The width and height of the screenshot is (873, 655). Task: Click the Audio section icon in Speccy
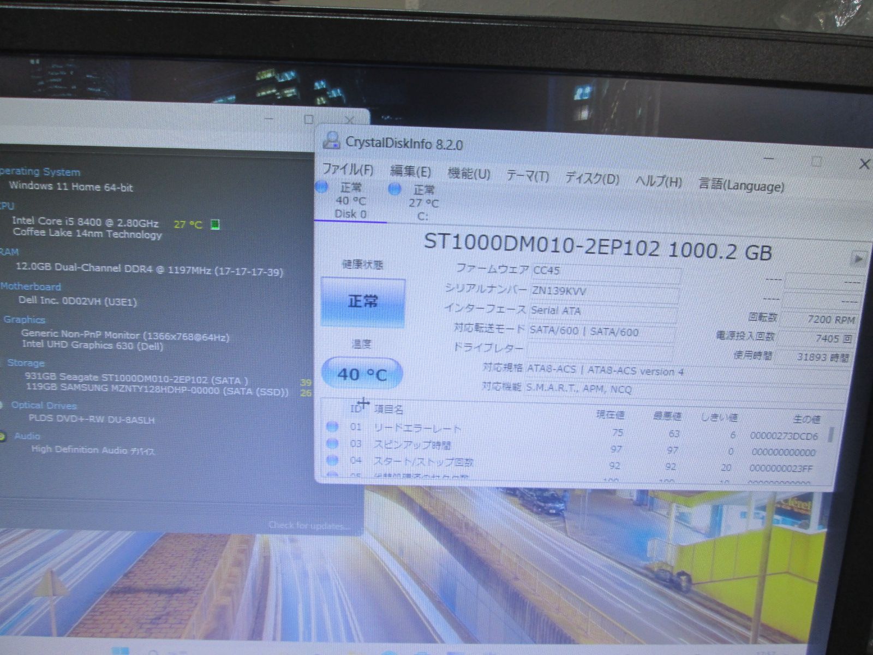point(3,436)
